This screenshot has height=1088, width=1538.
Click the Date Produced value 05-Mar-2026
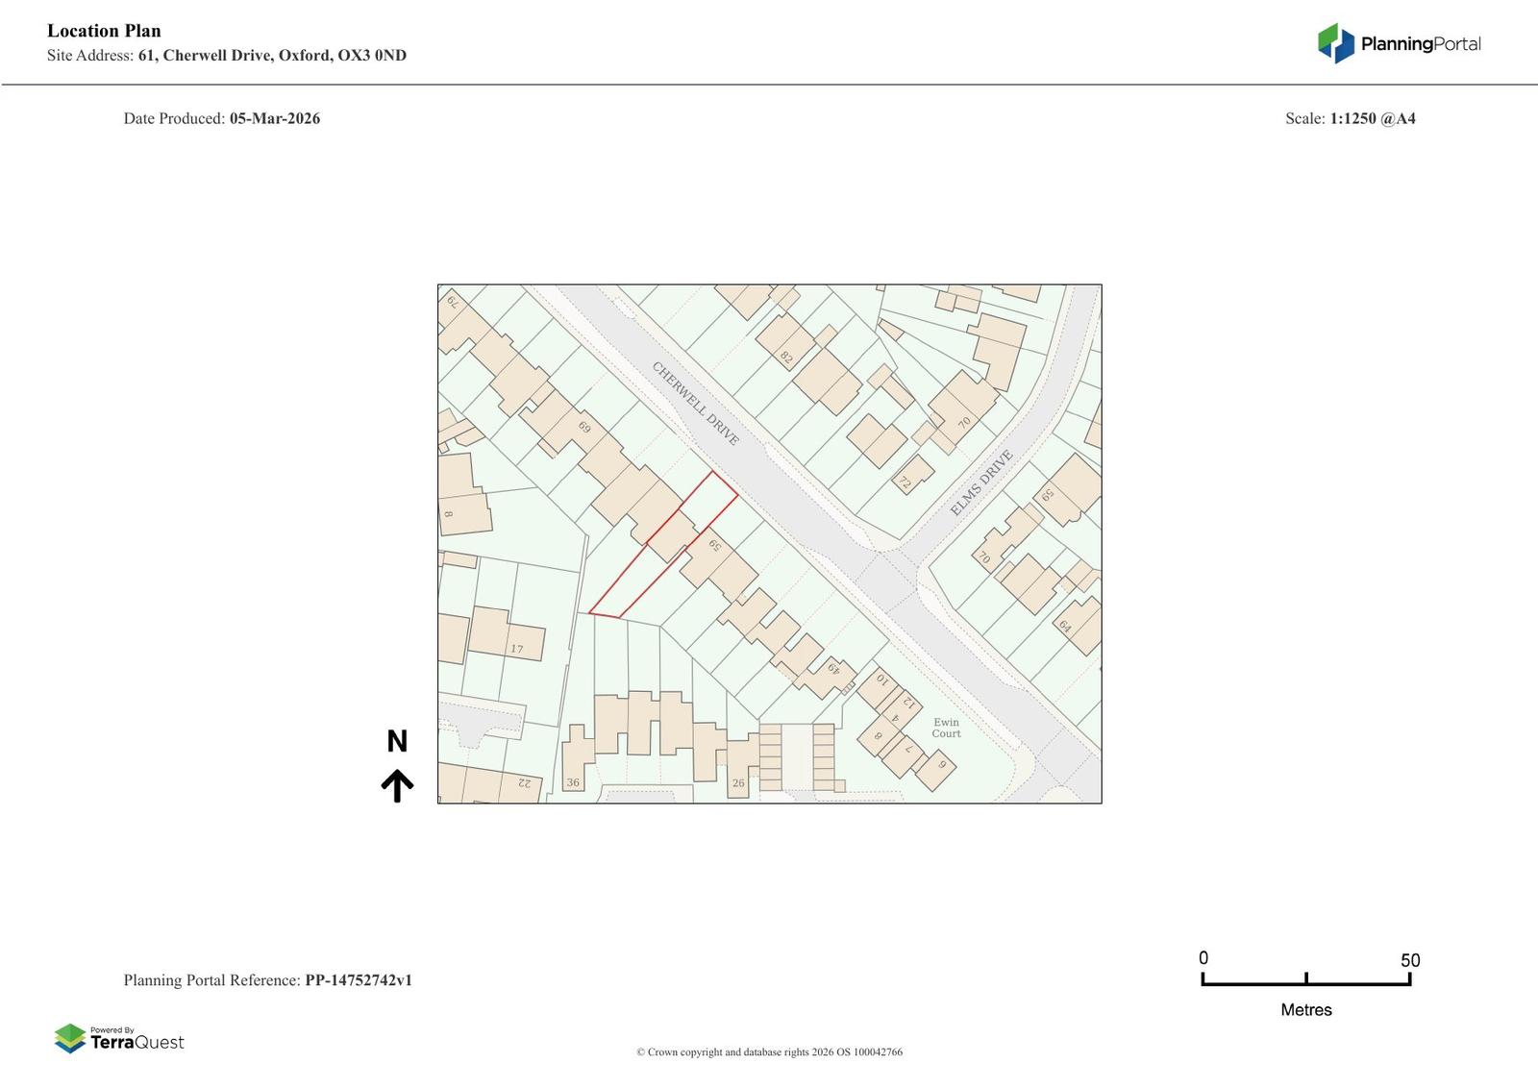pyautogui.click(x=275, y=118)
